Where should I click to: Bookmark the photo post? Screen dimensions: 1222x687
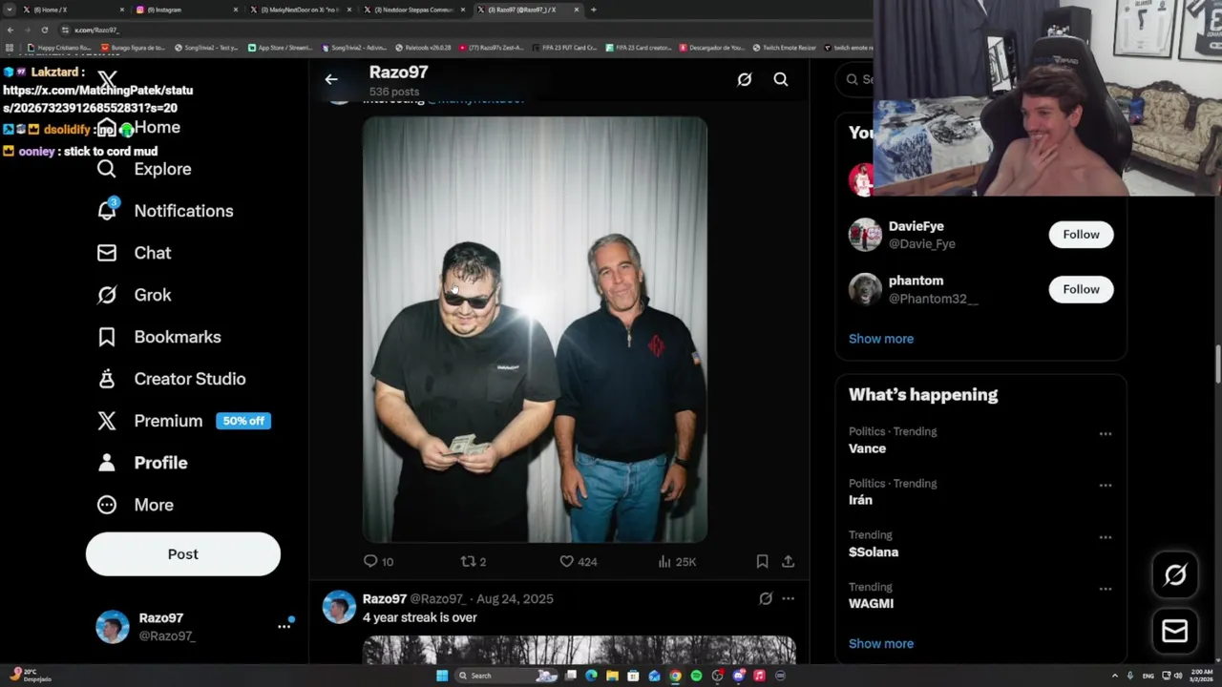coord(762,562)
